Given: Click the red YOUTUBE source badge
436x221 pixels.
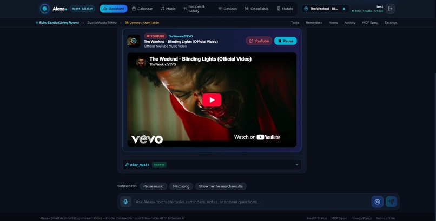Looking at the screenshot, I should (x=155, y=36).
